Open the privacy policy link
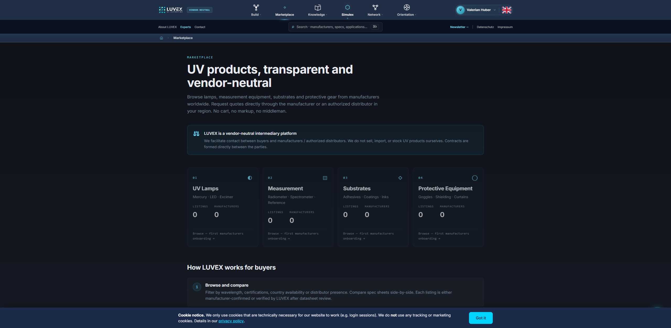The height and width of the screenshot is (328, 671). pos(231,321)
